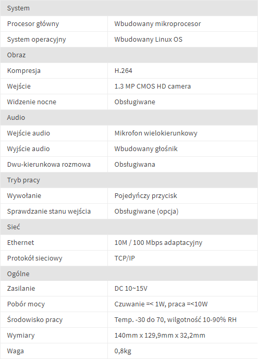258x359 pixels.
Task: Select the Procesor główny label cell
Action: [54, 24]
